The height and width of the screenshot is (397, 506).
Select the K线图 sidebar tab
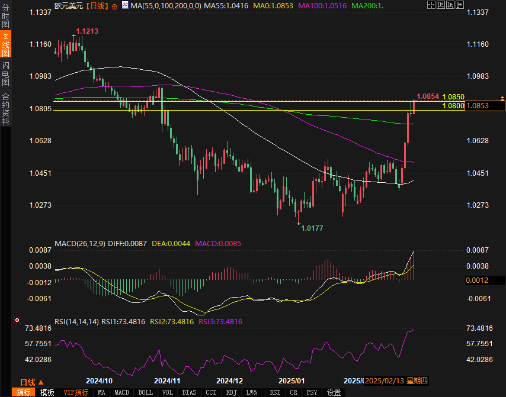(x=5, y=46)
